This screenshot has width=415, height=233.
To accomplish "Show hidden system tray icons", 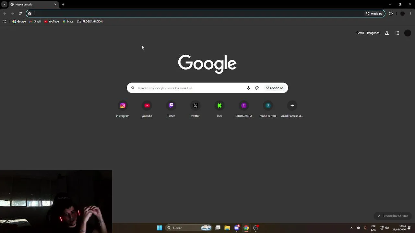I will 351,228.
